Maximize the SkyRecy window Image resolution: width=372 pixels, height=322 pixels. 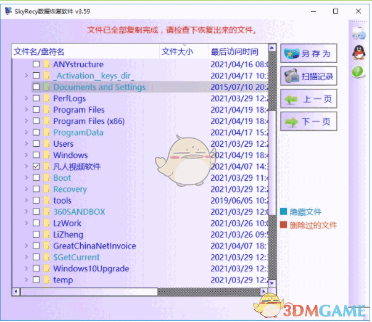[x=336, y=11]
